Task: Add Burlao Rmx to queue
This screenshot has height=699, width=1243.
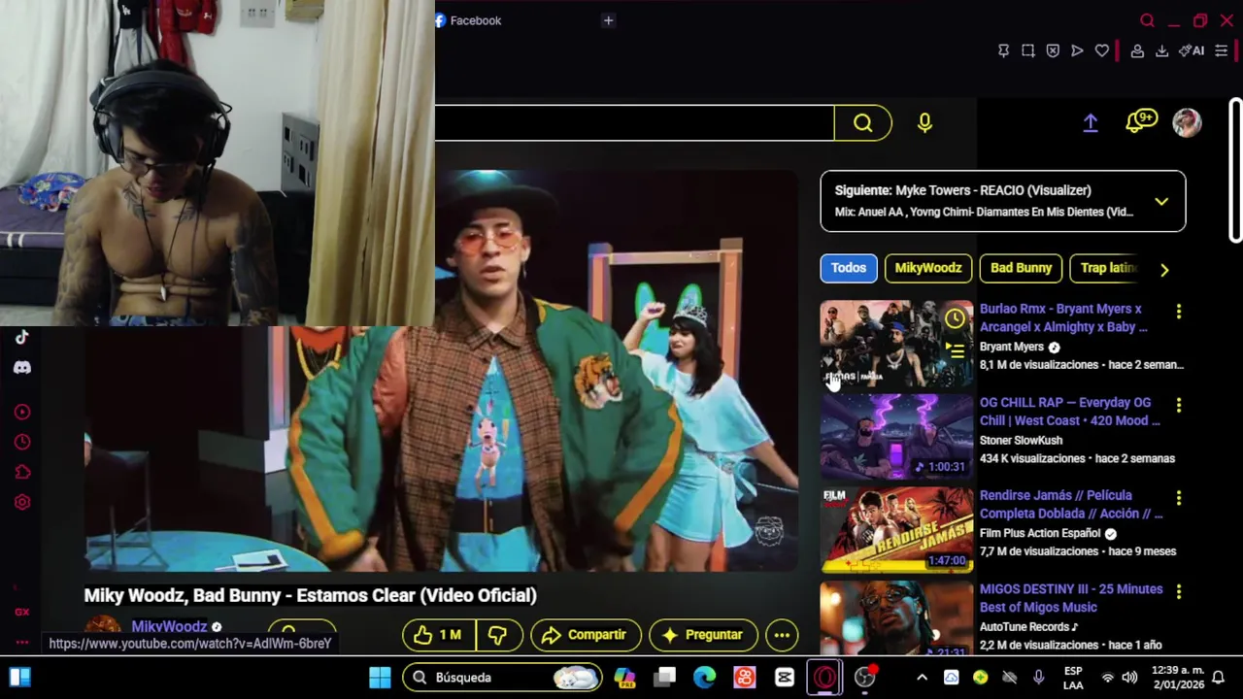Action: tap(956, 350)
